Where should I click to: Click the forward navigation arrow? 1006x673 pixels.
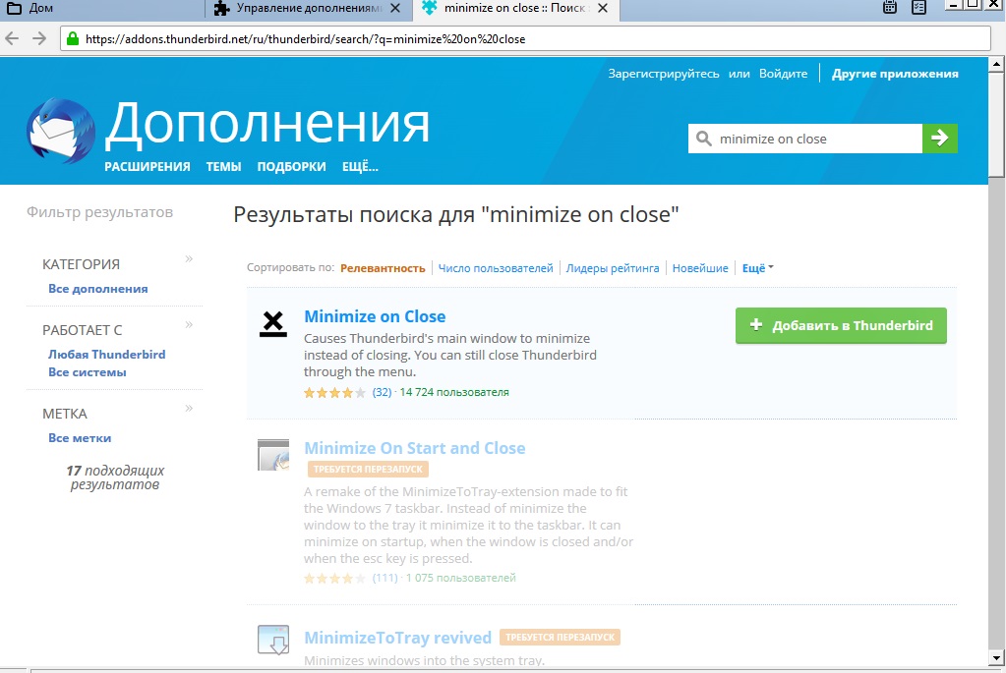pyautogui.click(x=39, y=38)
